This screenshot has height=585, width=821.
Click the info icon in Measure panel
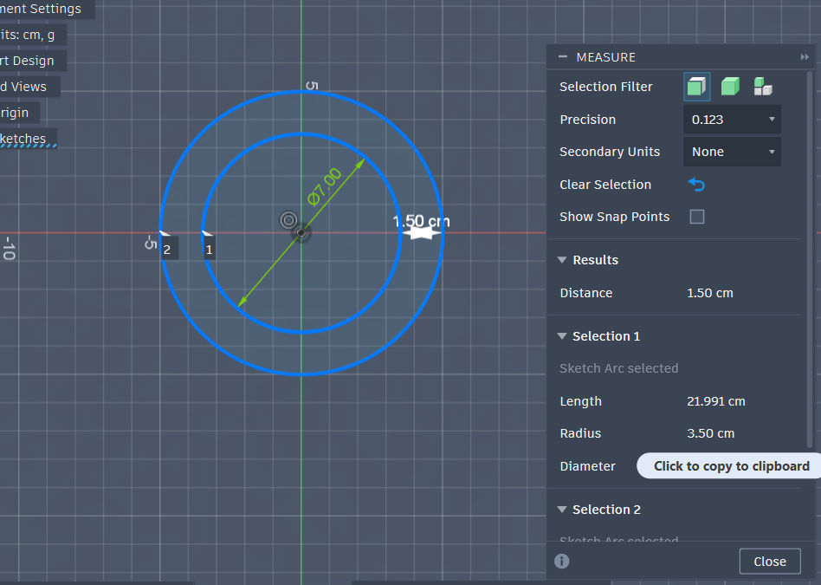562,562
